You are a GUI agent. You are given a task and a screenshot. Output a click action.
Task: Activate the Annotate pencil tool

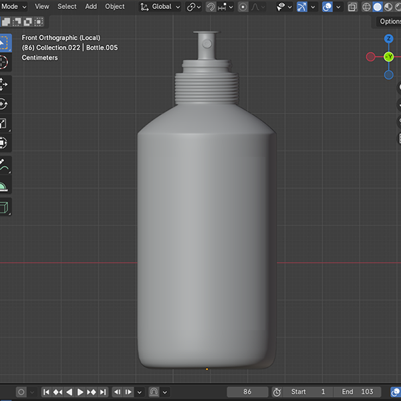point(3,165)
